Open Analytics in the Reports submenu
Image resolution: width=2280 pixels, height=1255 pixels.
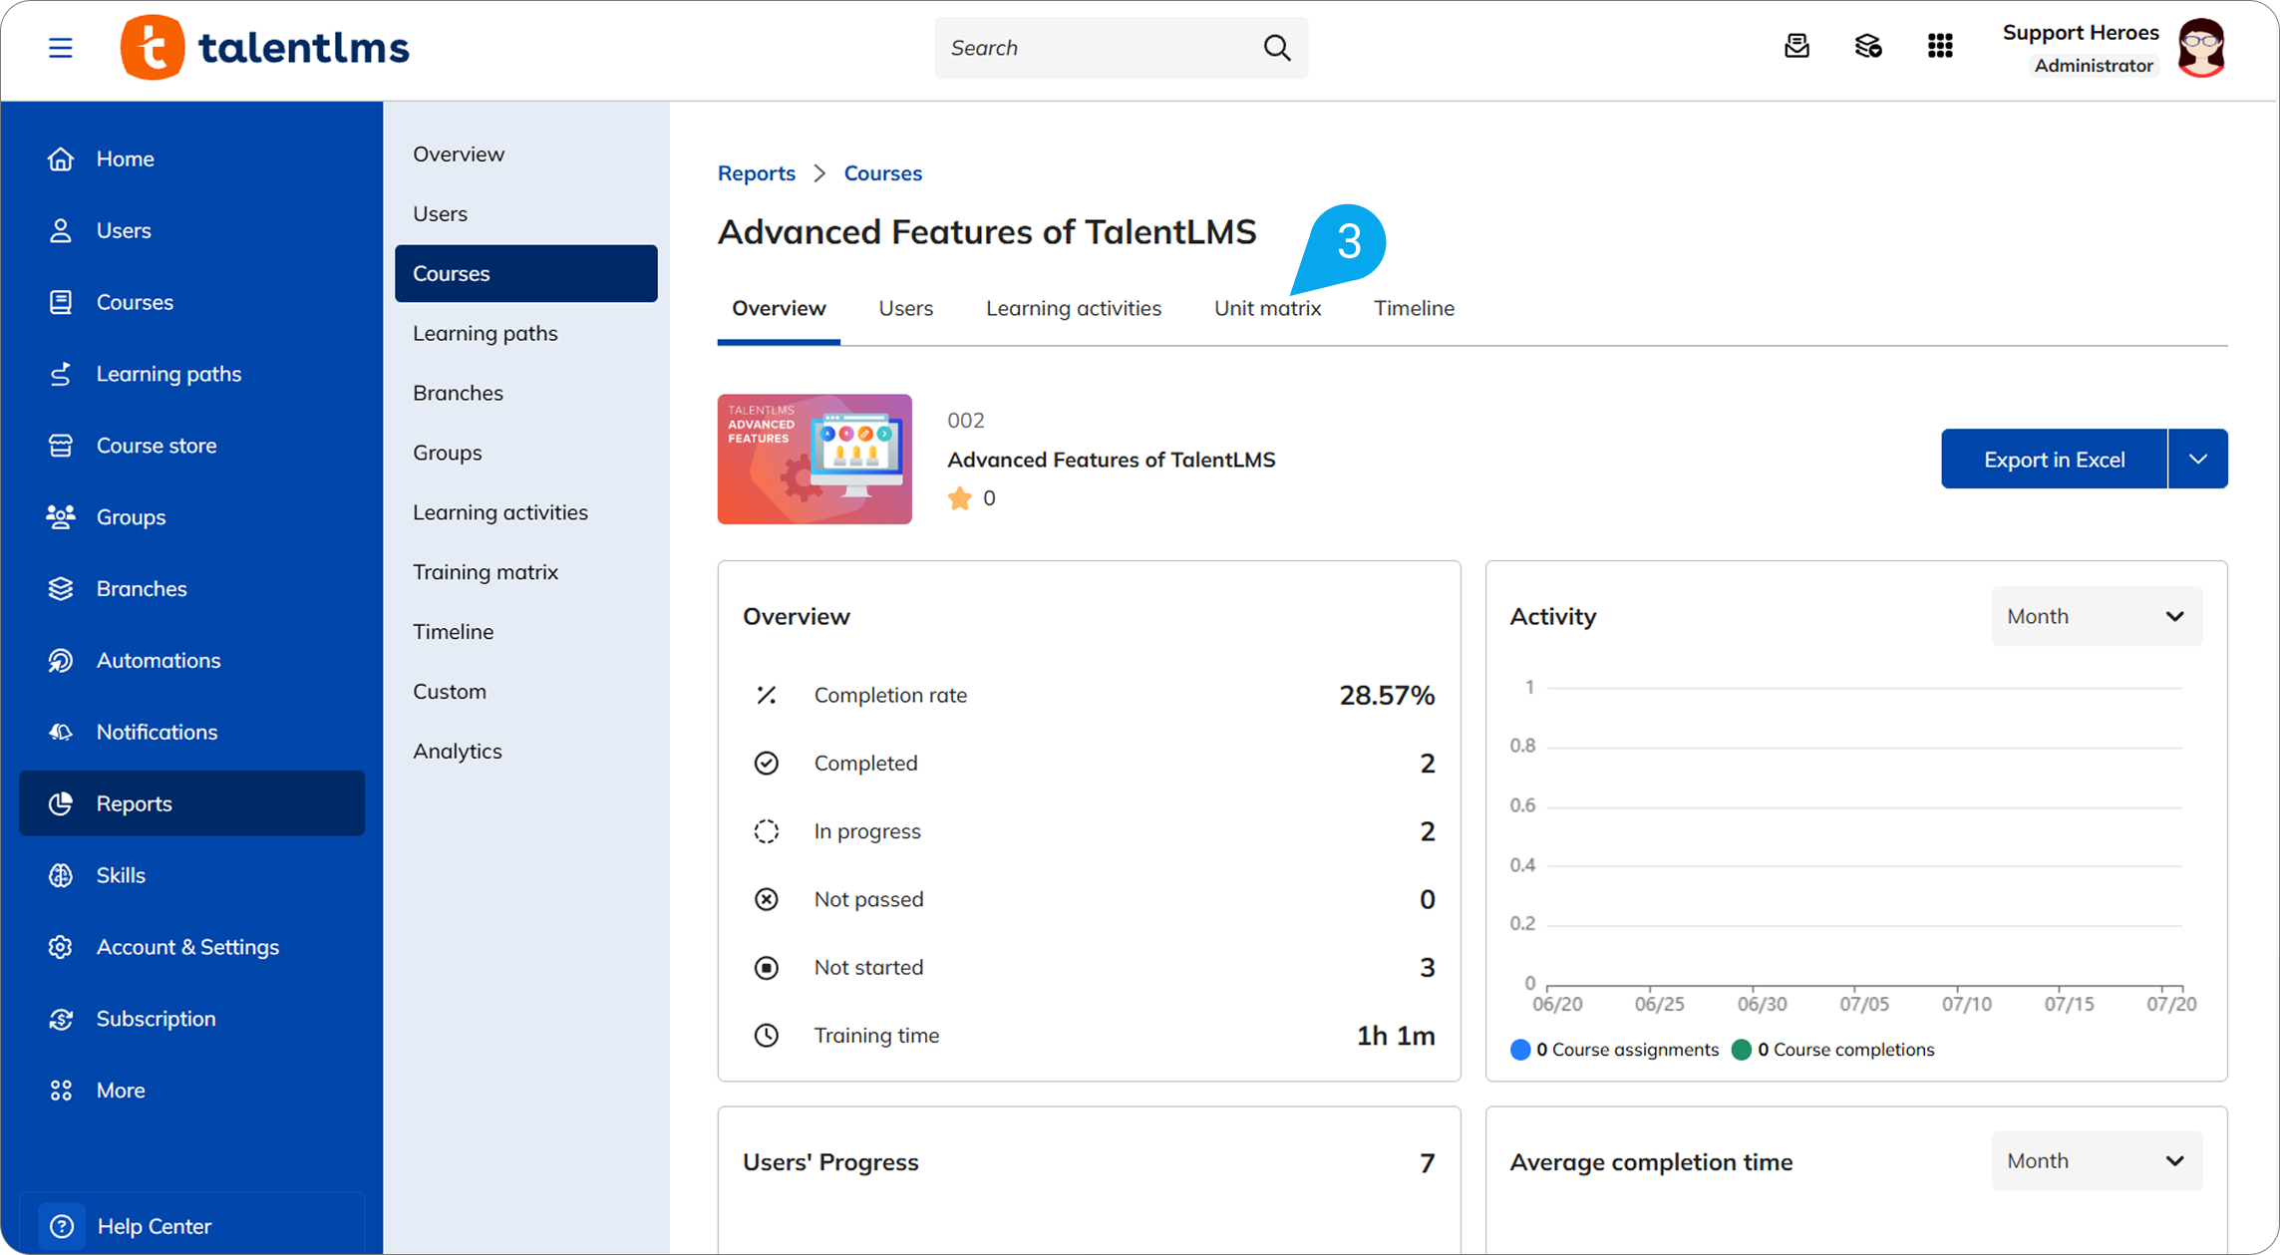click(x=458, y=752)
